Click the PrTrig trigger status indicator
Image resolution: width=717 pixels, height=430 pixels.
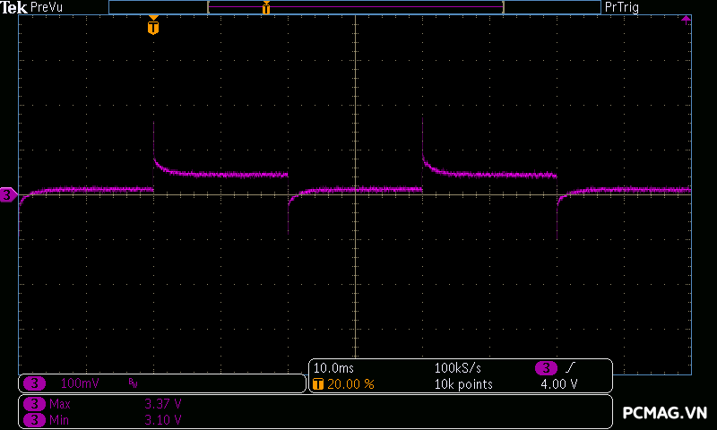pos(624,7)
